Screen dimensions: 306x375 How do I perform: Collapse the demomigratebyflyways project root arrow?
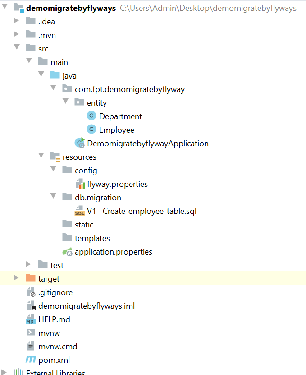click(5, 6)
